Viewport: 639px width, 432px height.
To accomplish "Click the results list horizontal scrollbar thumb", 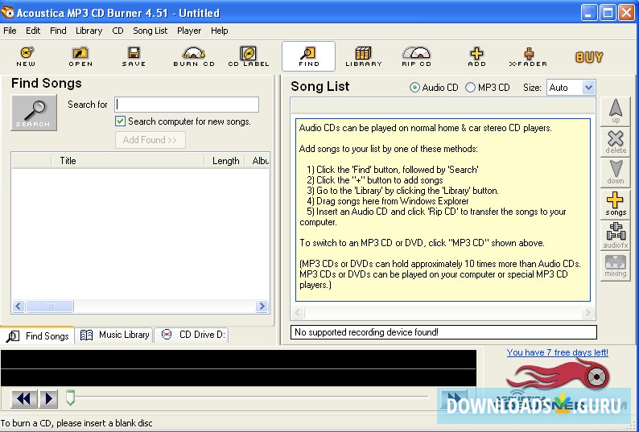I will click(50, 306).
